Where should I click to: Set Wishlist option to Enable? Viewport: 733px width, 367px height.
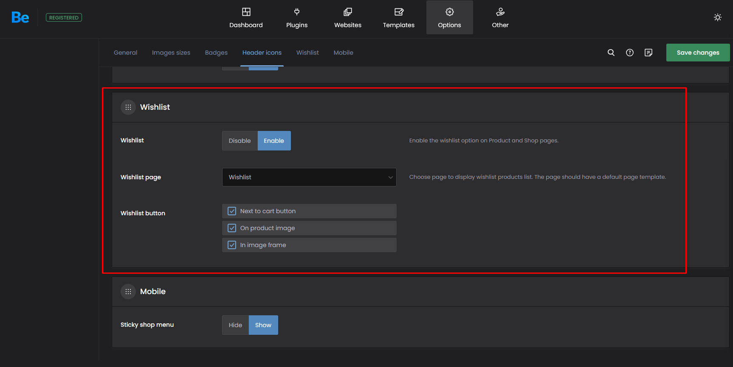tap(274, 141)
